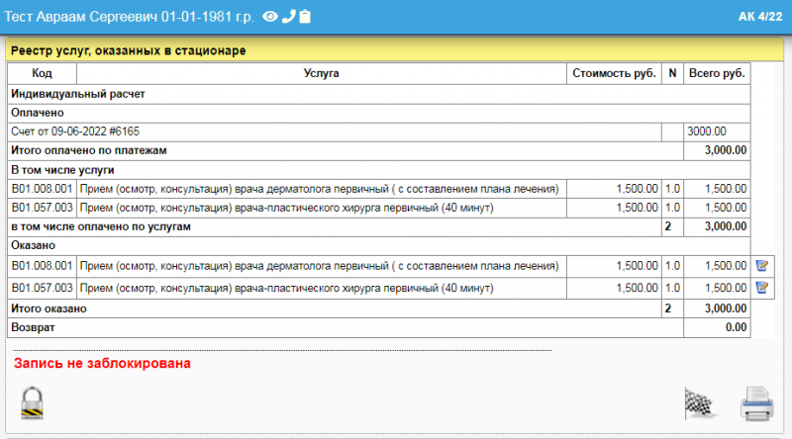Click code B01.008.001 under В том числе услуги
This screenshot has width=792, height=439.
[42, 188]
